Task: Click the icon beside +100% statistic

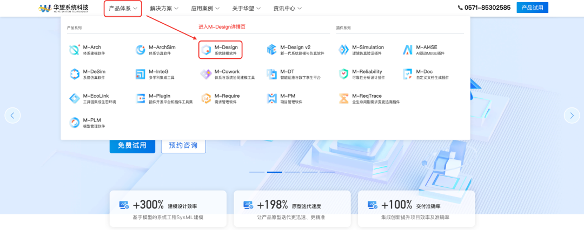Action: (x=373, y=205)
